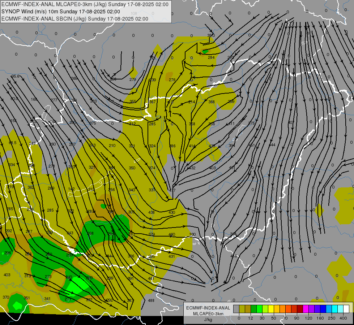Click the legend tick label '250'

[332, 318]
